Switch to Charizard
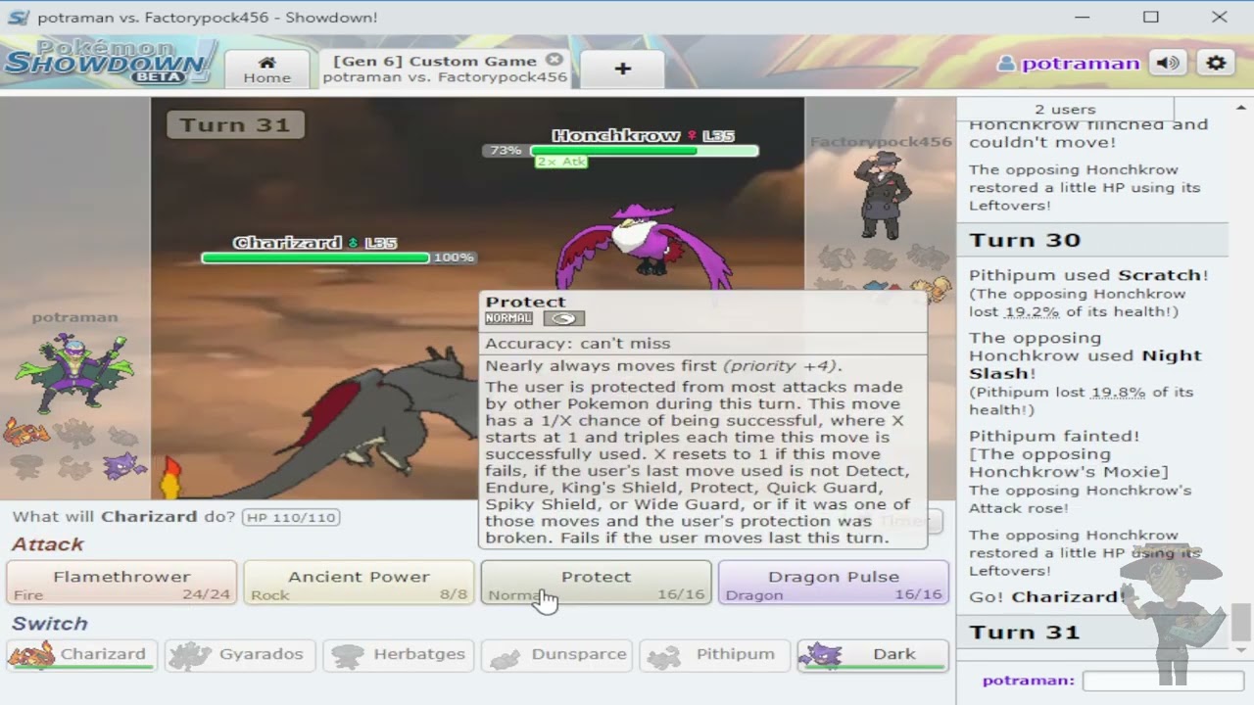 [x=82, y=655]
